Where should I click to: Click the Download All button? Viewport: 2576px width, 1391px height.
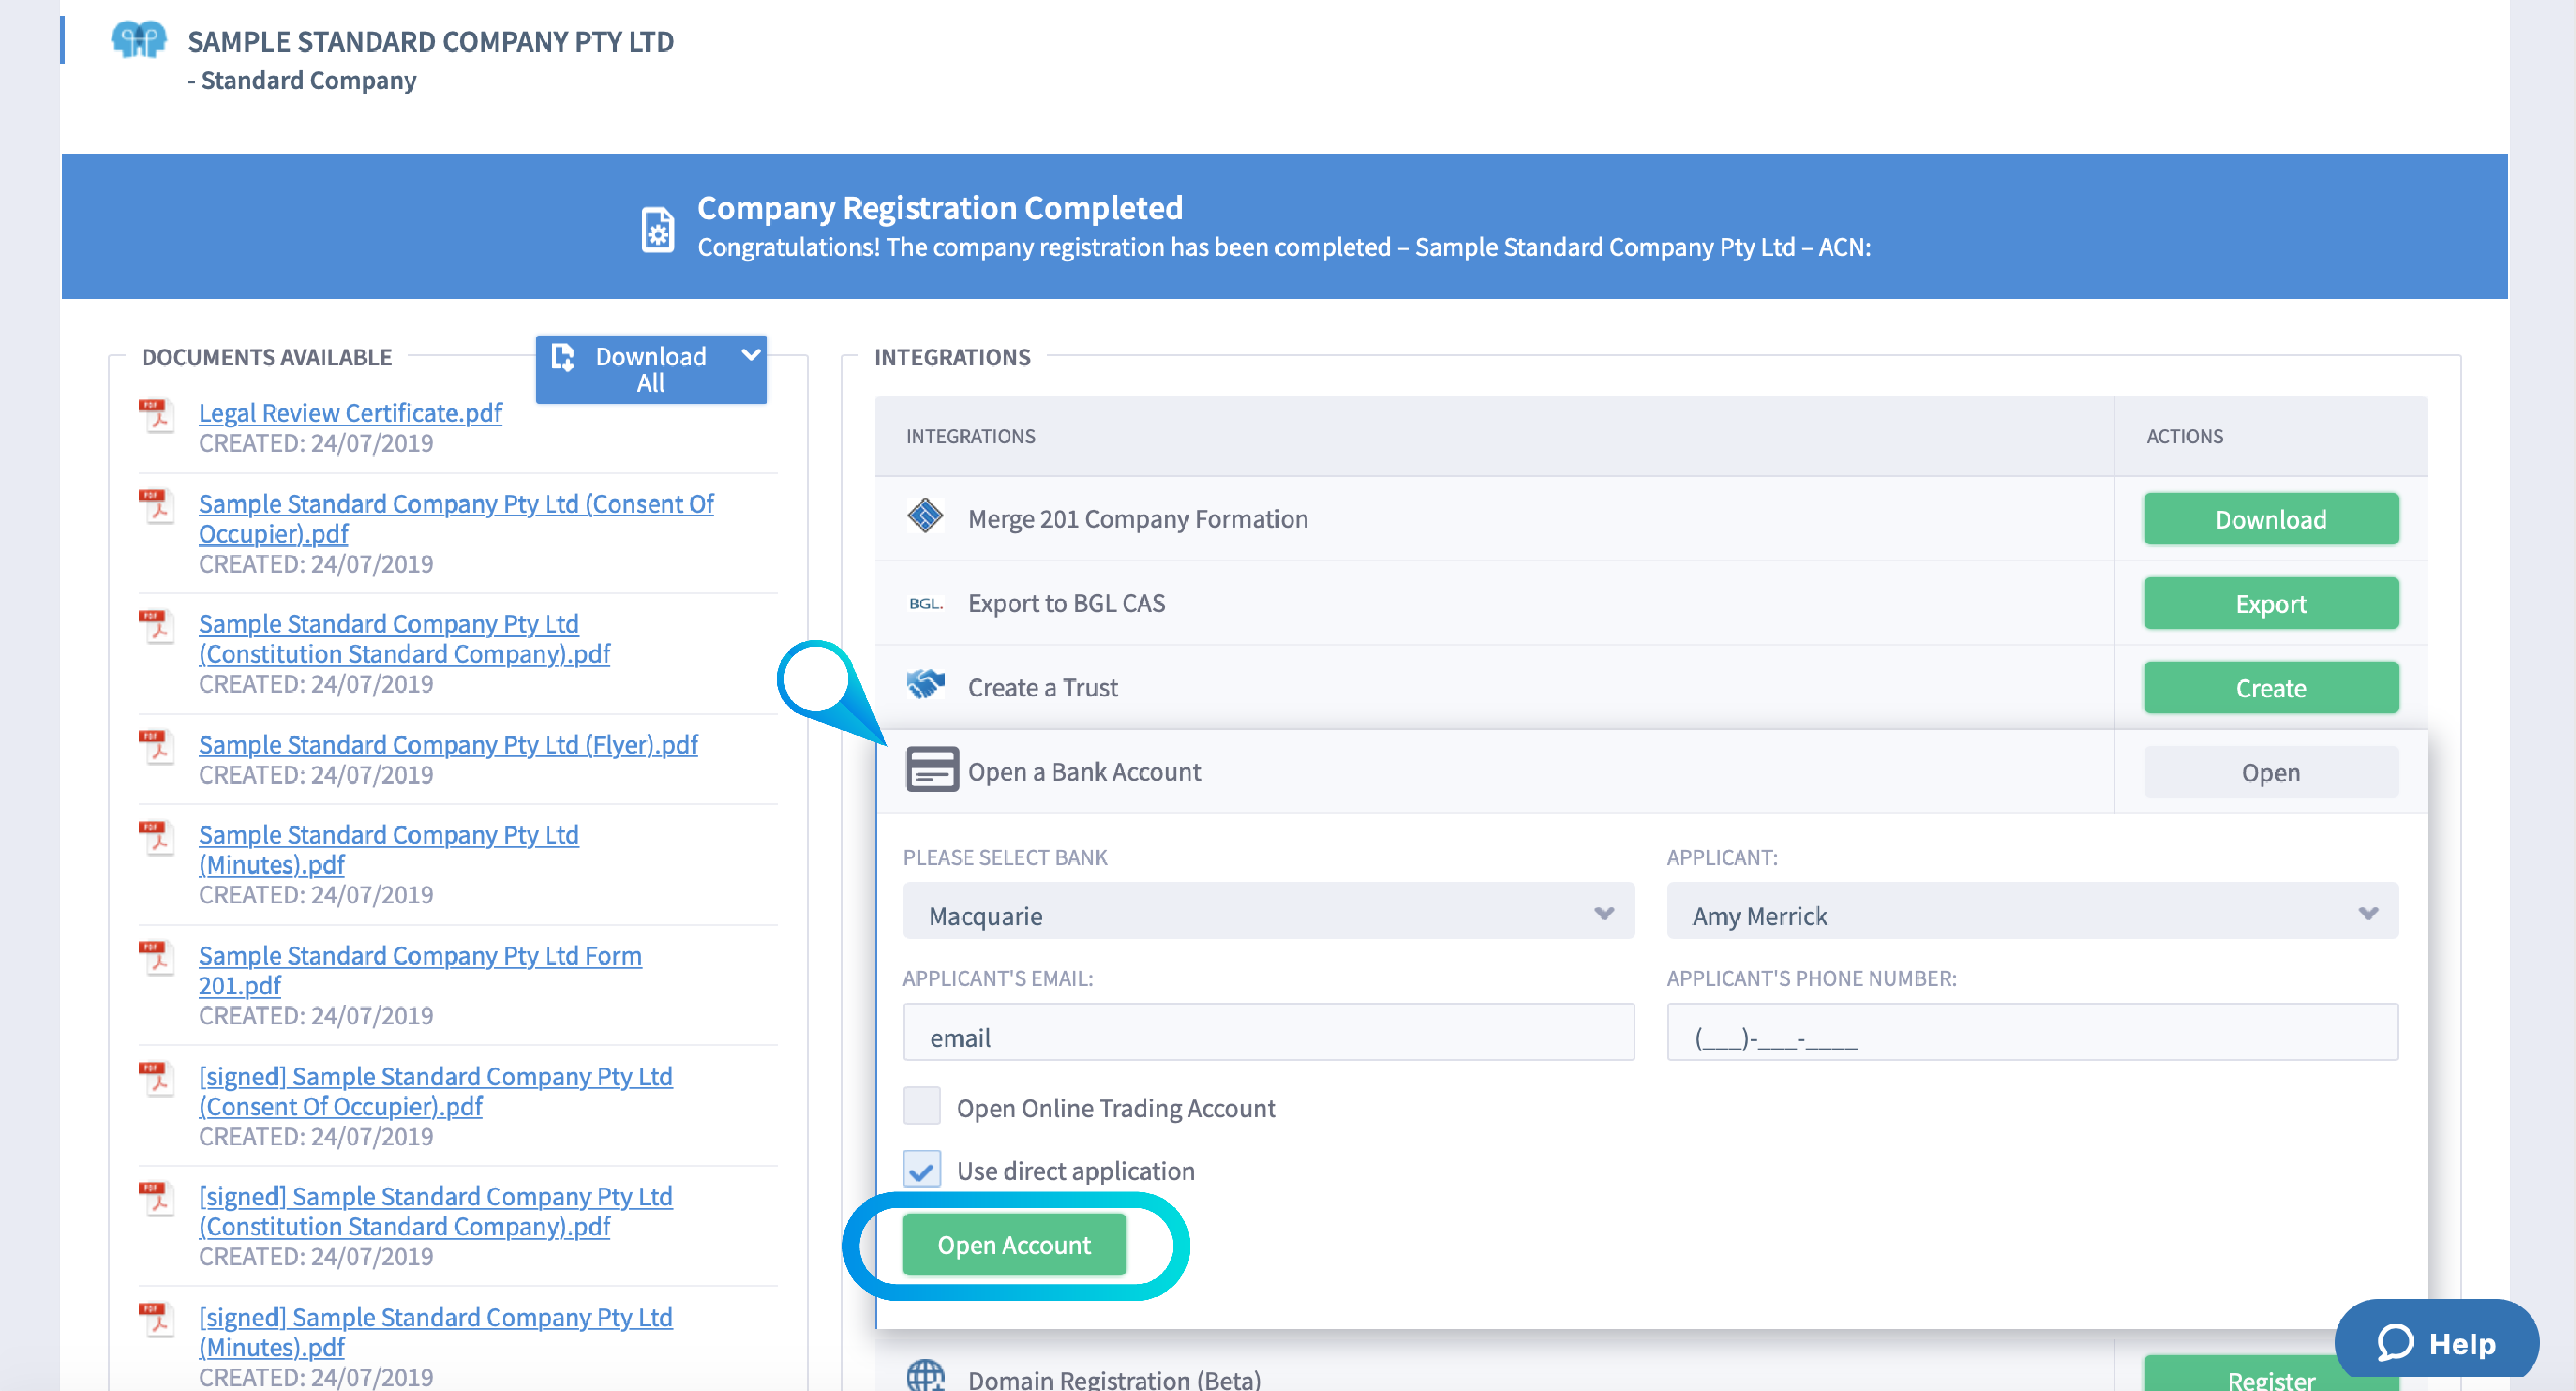pyautogui.click(x=651, y=370)
